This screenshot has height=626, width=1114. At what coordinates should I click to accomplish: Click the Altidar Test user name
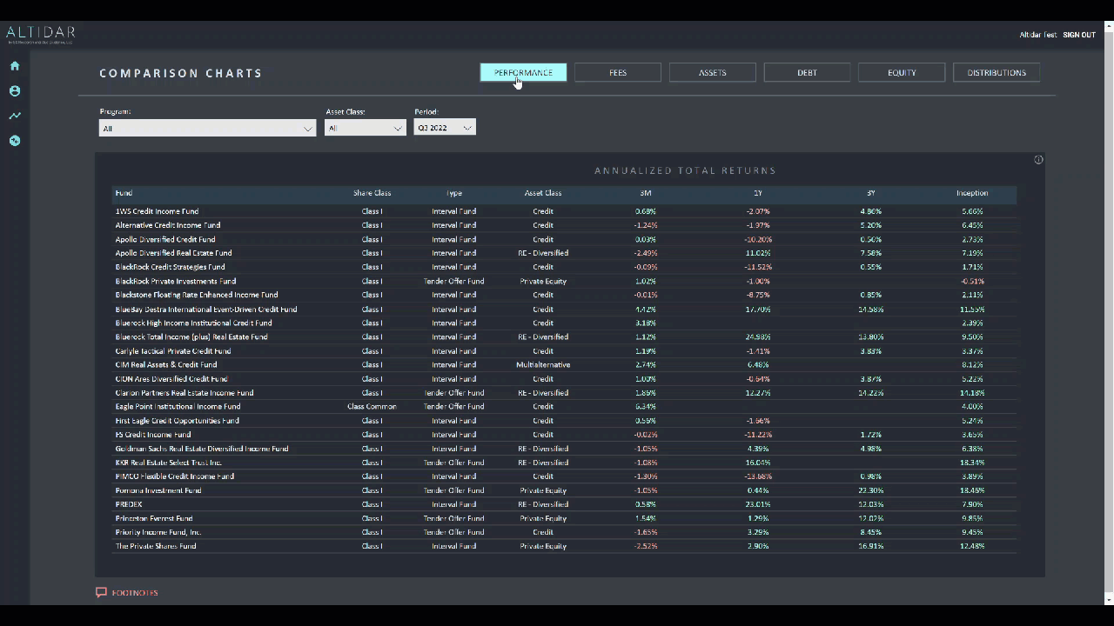[x=1037, y=35]
